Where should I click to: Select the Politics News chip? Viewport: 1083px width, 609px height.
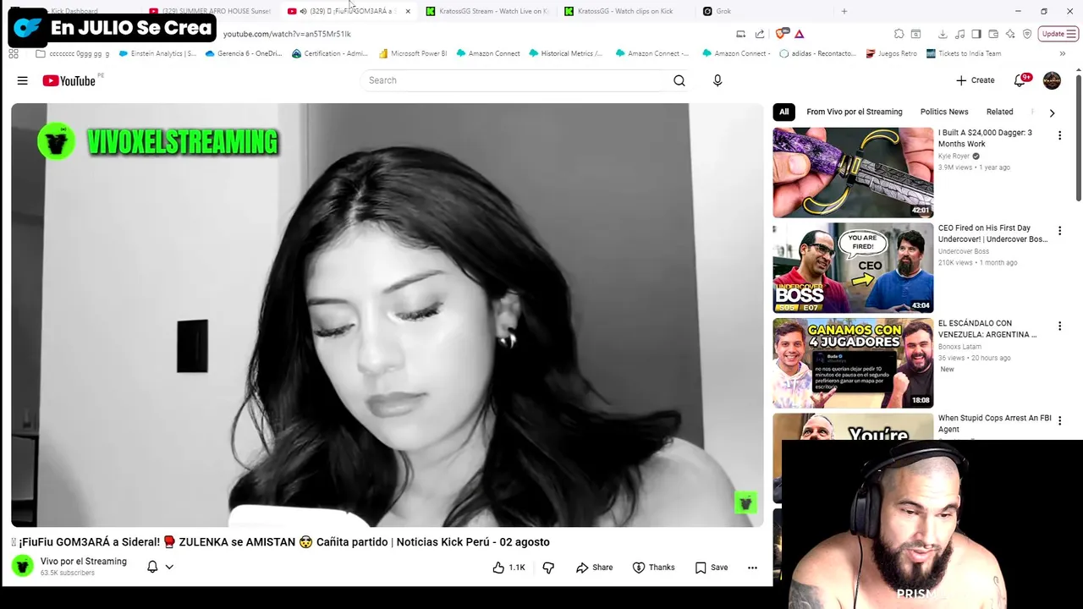click(944, 112)
